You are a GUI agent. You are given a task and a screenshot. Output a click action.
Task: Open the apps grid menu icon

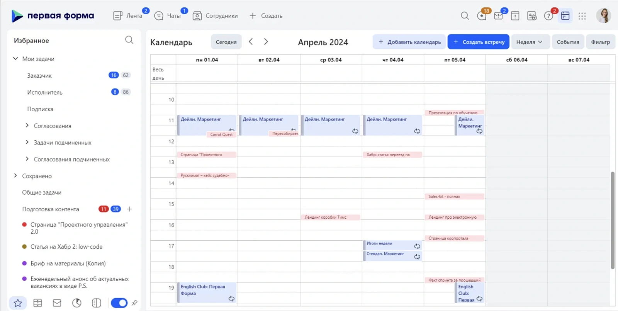[x=582, y=16]
